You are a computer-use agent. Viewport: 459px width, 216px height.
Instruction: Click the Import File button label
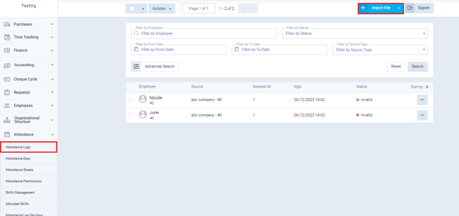pos(381,8)
